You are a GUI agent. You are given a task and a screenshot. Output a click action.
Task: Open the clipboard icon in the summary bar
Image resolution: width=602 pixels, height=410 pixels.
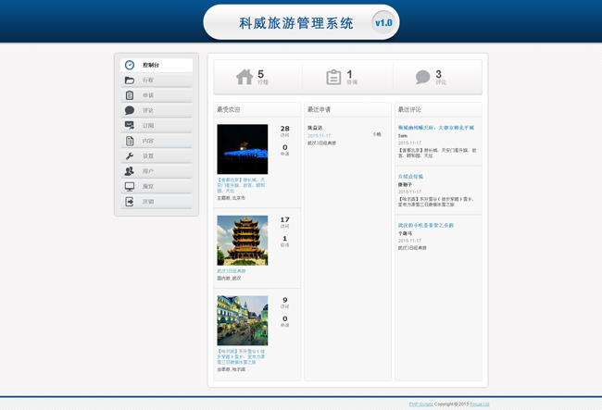(x=333, y=77)
